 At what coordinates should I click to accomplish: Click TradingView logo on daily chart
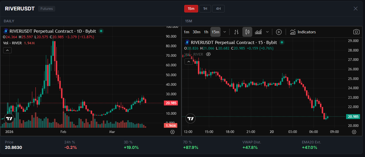pyautogui.click(x=9, y=119)
